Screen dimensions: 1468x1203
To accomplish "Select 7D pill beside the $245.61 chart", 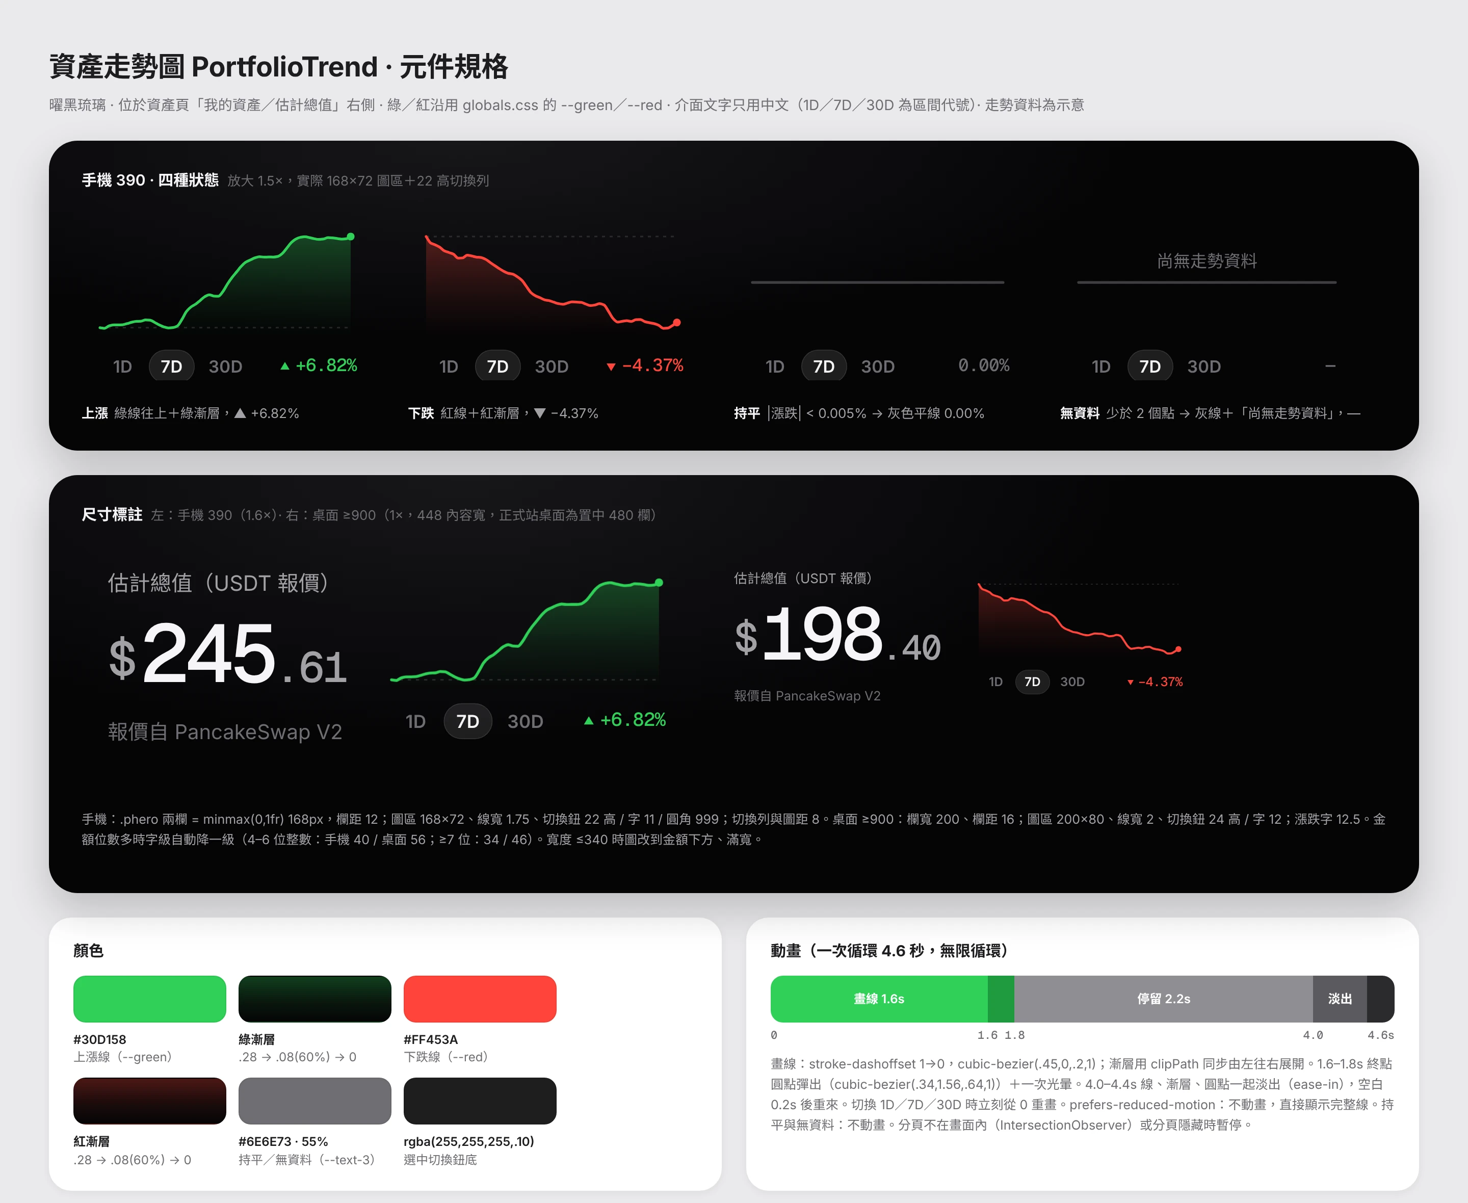I will click(x=467, y=721).
